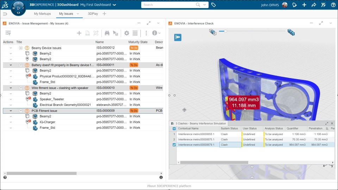Select IQ-Charger tree row
This screenshot has height=190, width=338.
click(83, 122)
